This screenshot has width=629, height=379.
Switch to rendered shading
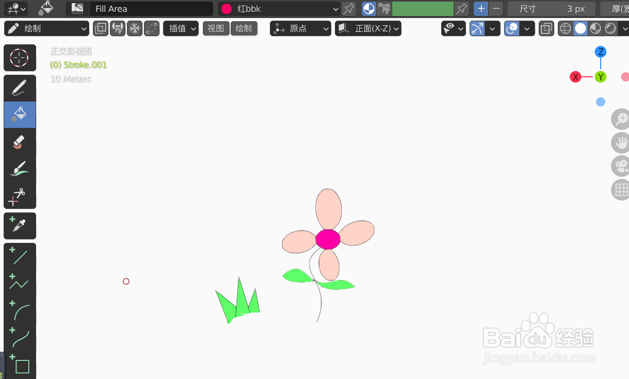(x=610, y=28)
